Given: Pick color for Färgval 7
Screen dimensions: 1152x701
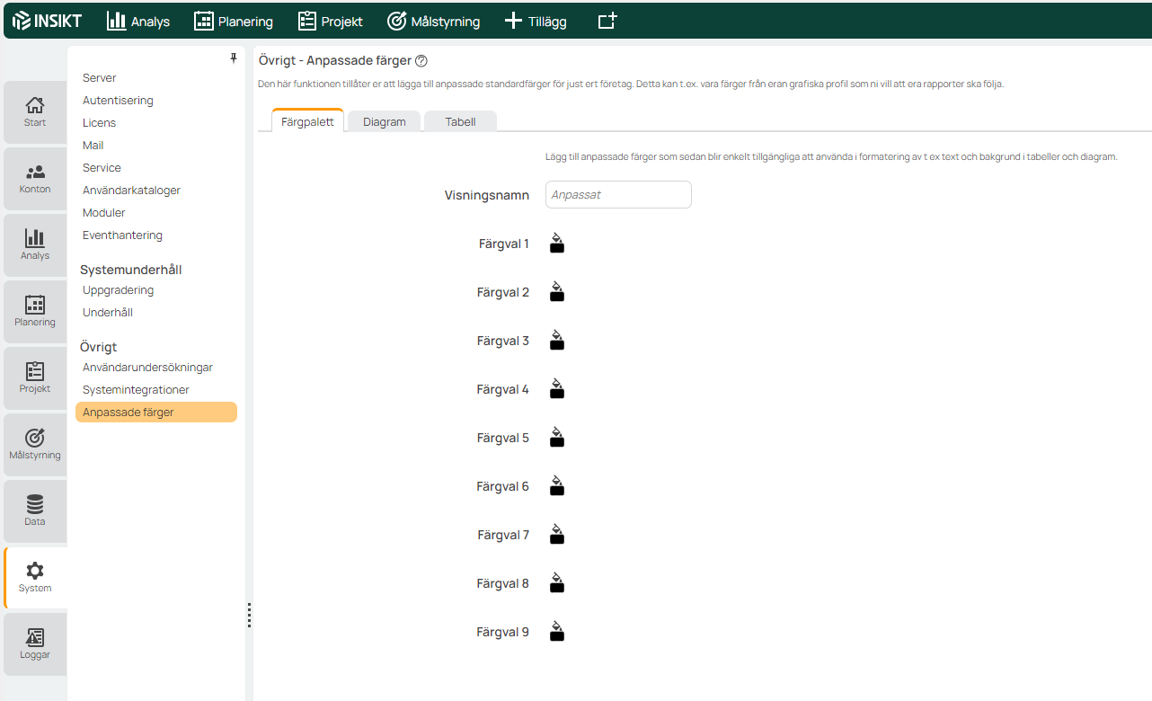Looking at the screenshot, I should coord(557,535).
